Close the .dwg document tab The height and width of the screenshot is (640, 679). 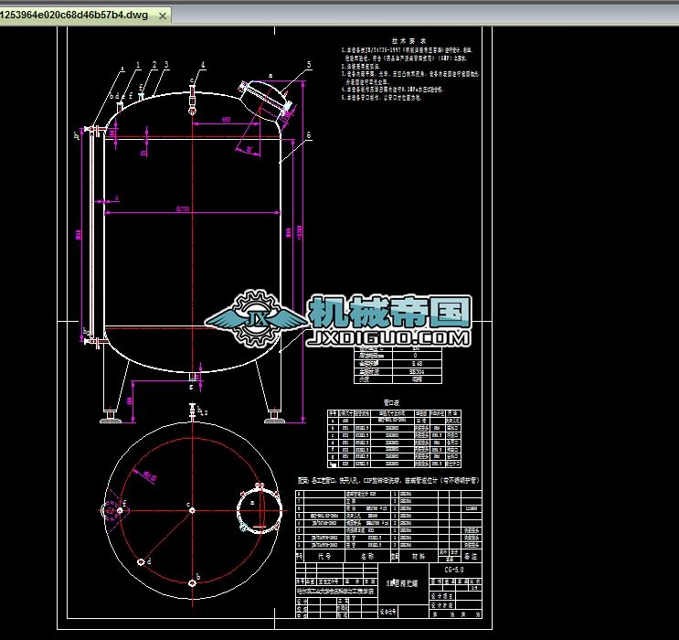click(163, 16)
